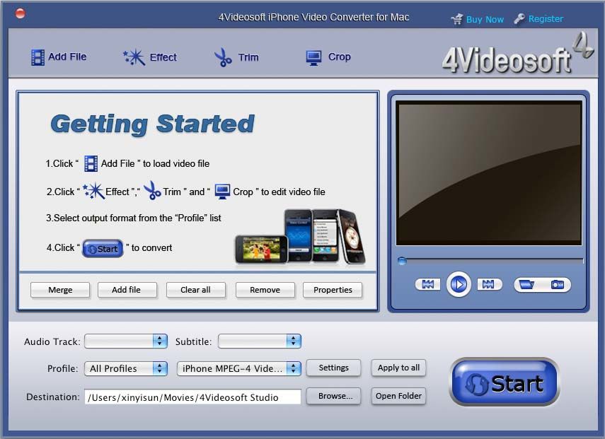Click the text "to load video file"
Viewport: 605px width, 439px height.
pos(176,163)
